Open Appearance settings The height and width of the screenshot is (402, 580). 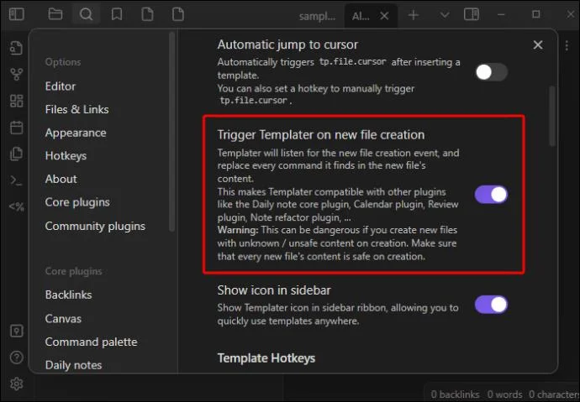pyautogui.click(x=76, y=133)
